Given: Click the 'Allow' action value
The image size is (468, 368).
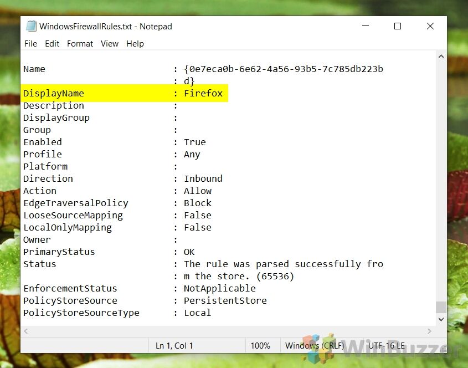Looking at the screenshot, I should point(198,191).
